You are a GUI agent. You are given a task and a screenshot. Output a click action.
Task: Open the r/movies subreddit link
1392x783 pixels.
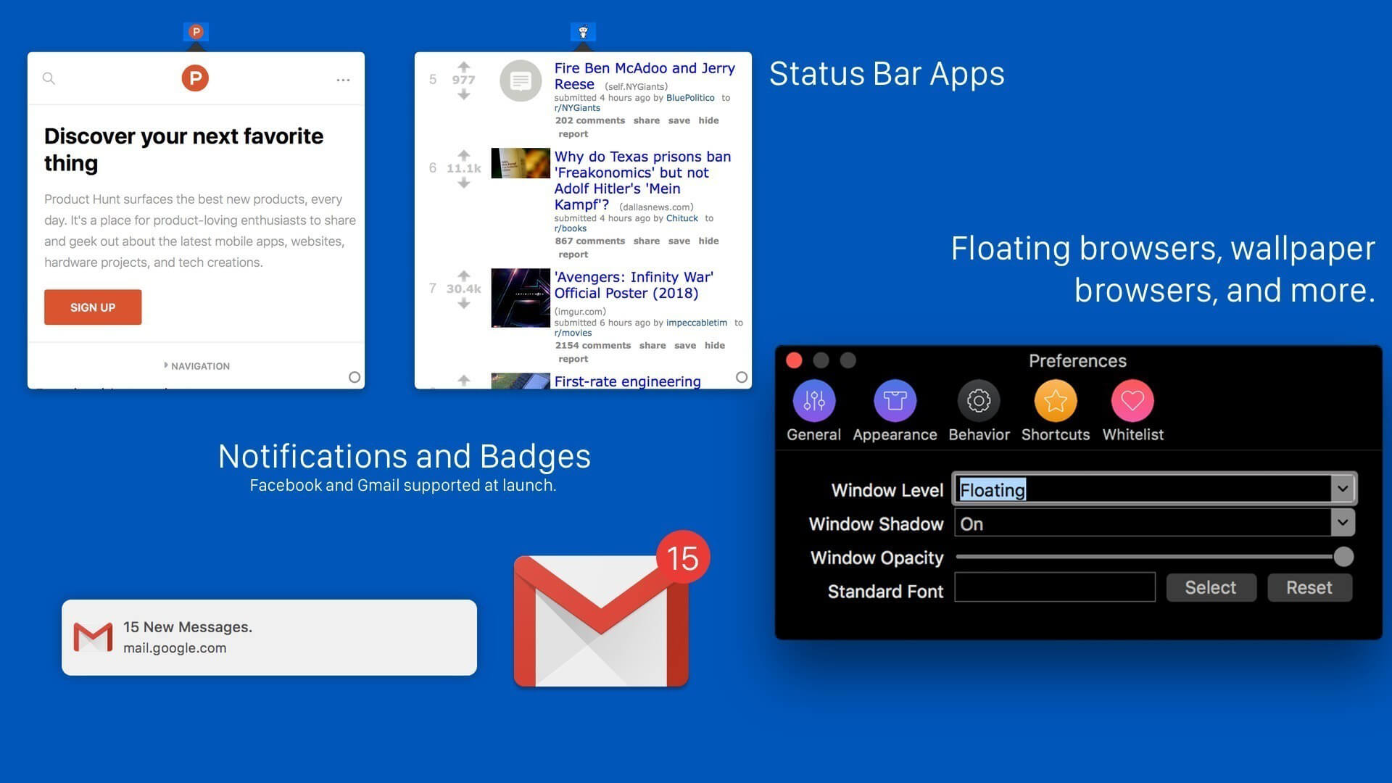coord(573,333)
